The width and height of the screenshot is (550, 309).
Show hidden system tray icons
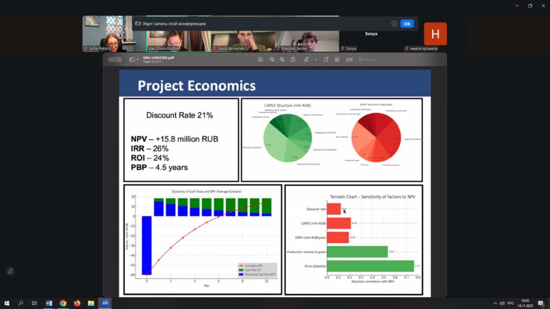pos(494,303)
